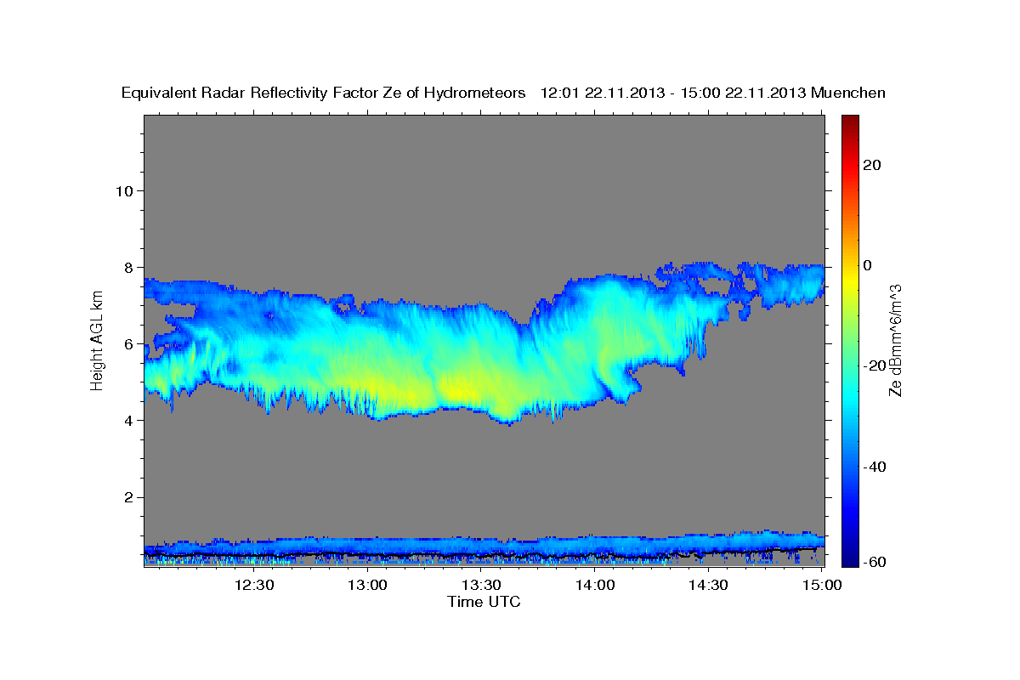Click the '4' height axis label
The height and width of the screenshot is (680, 1020).
129,420
